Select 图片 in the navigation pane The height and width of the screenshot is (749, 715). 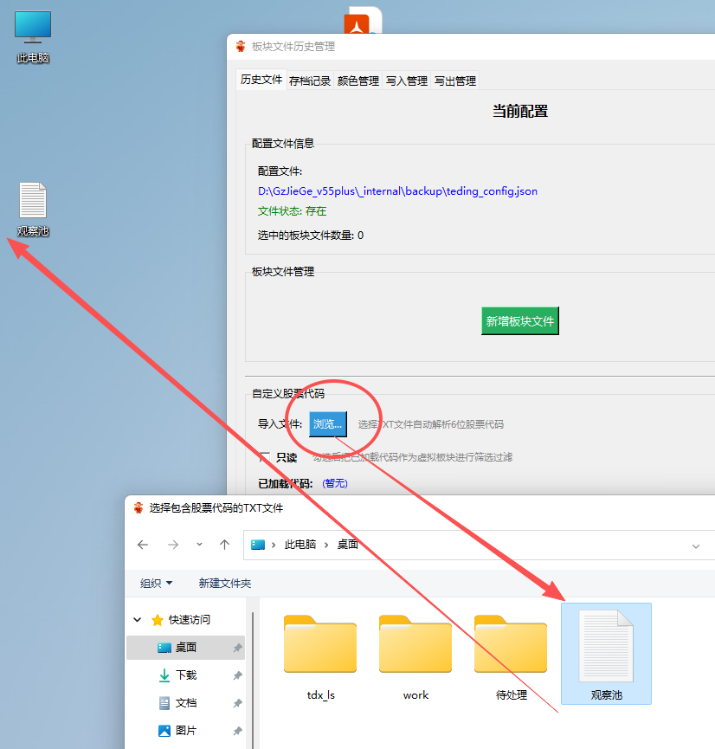[x=185, y=731]
